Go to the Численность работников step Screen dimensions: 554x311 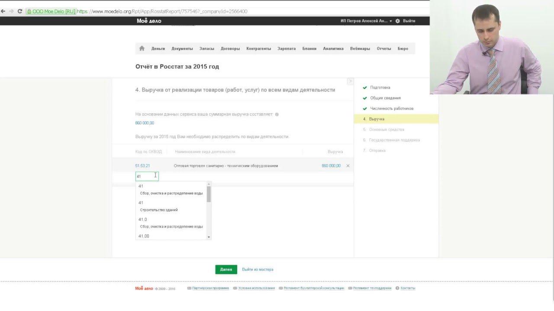392,108
